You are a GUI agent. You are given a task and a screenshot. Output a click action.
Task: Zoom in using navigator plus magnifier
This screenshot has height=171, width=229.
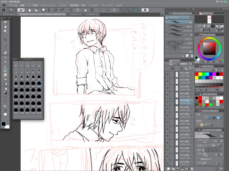pyautogui.click(x=209, y=26)
